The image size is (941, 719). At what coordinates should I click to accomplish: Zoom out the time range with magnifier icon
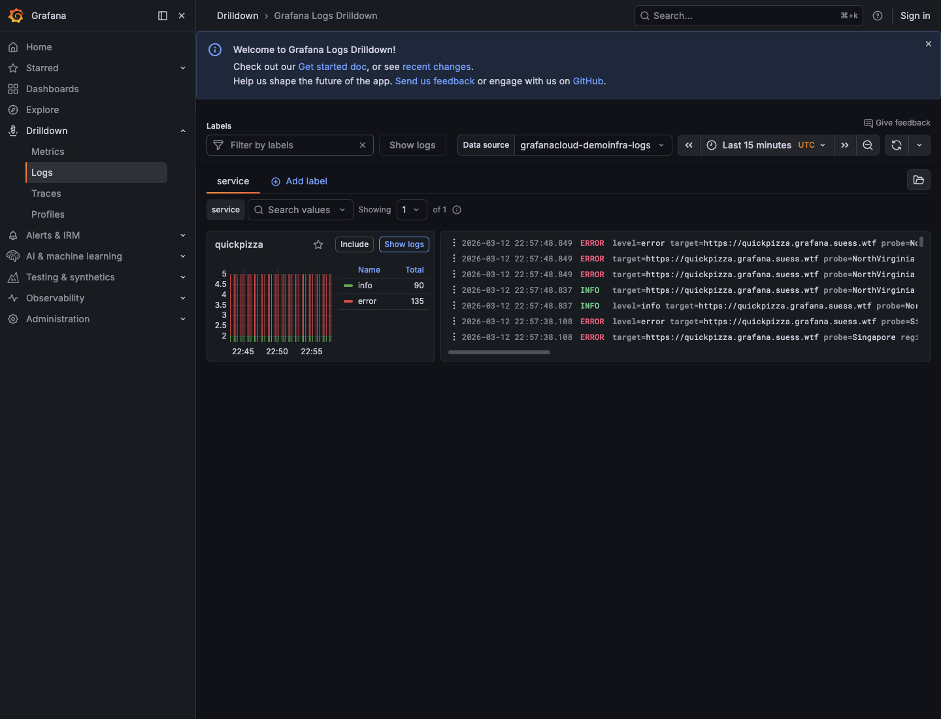868,145
